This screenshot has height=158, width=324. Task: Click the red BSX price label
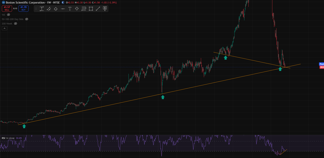tap(322, 67)
